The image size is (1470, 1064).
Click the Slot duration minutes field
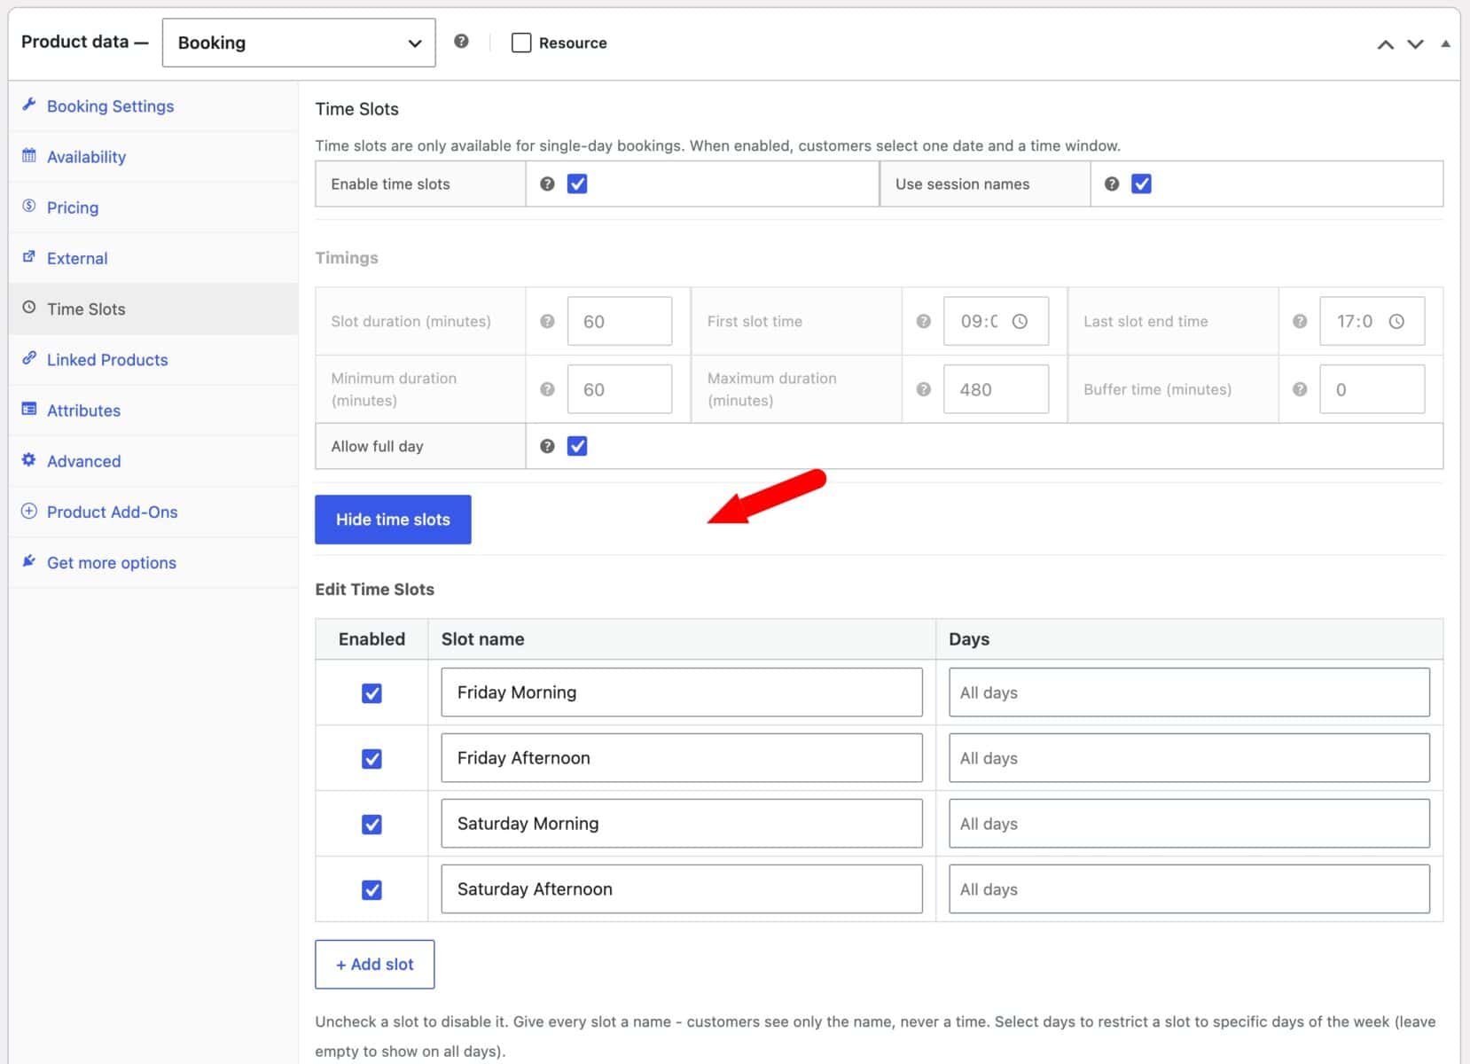[619, 321]
